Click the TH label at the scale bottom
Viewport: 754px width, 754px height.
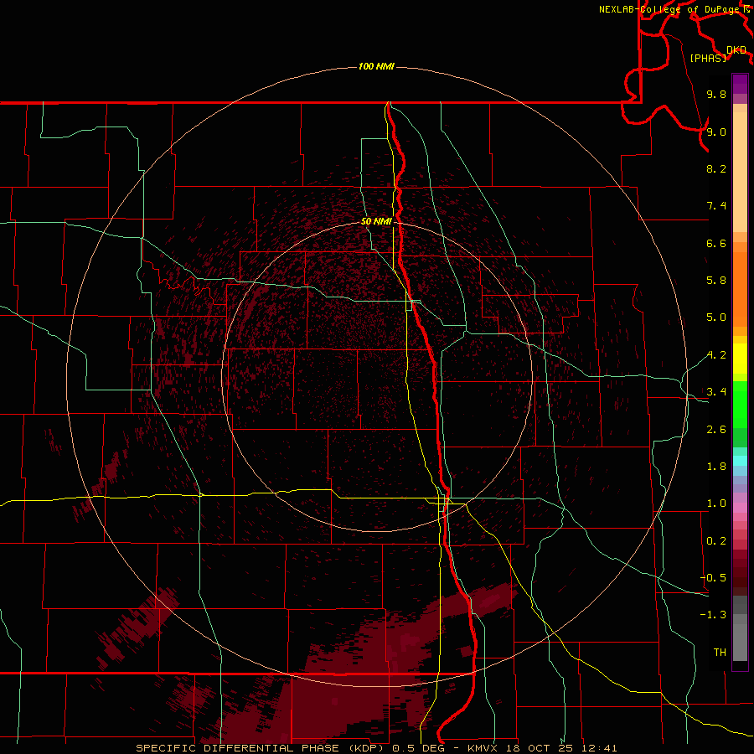click(x=720, y=653)
